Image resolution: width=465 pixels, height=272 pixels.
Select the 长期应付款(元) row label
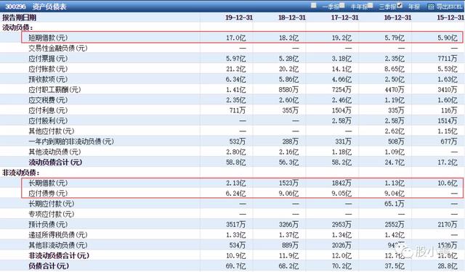52,204
